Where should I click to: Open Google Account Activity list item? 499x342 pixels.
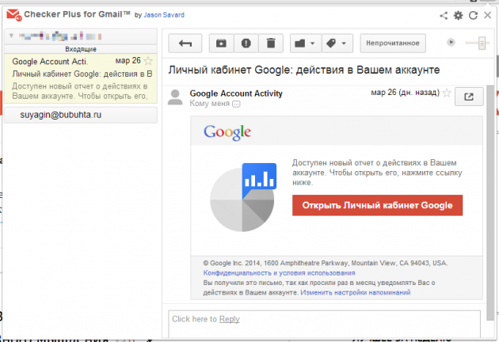tap(81, 78)
